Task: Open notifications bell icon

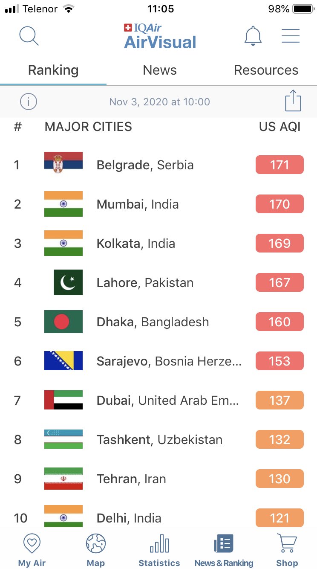Action: tap(253, 36)
